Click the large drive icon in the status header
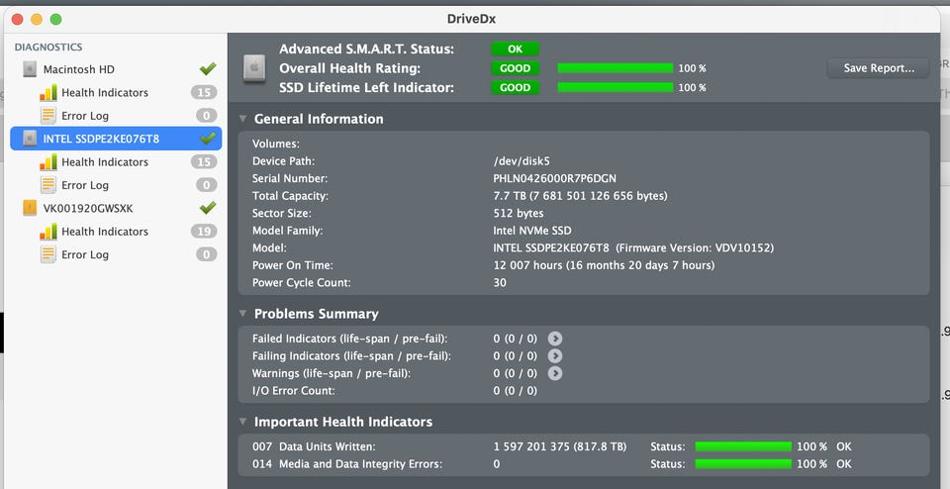 point(254,68)
